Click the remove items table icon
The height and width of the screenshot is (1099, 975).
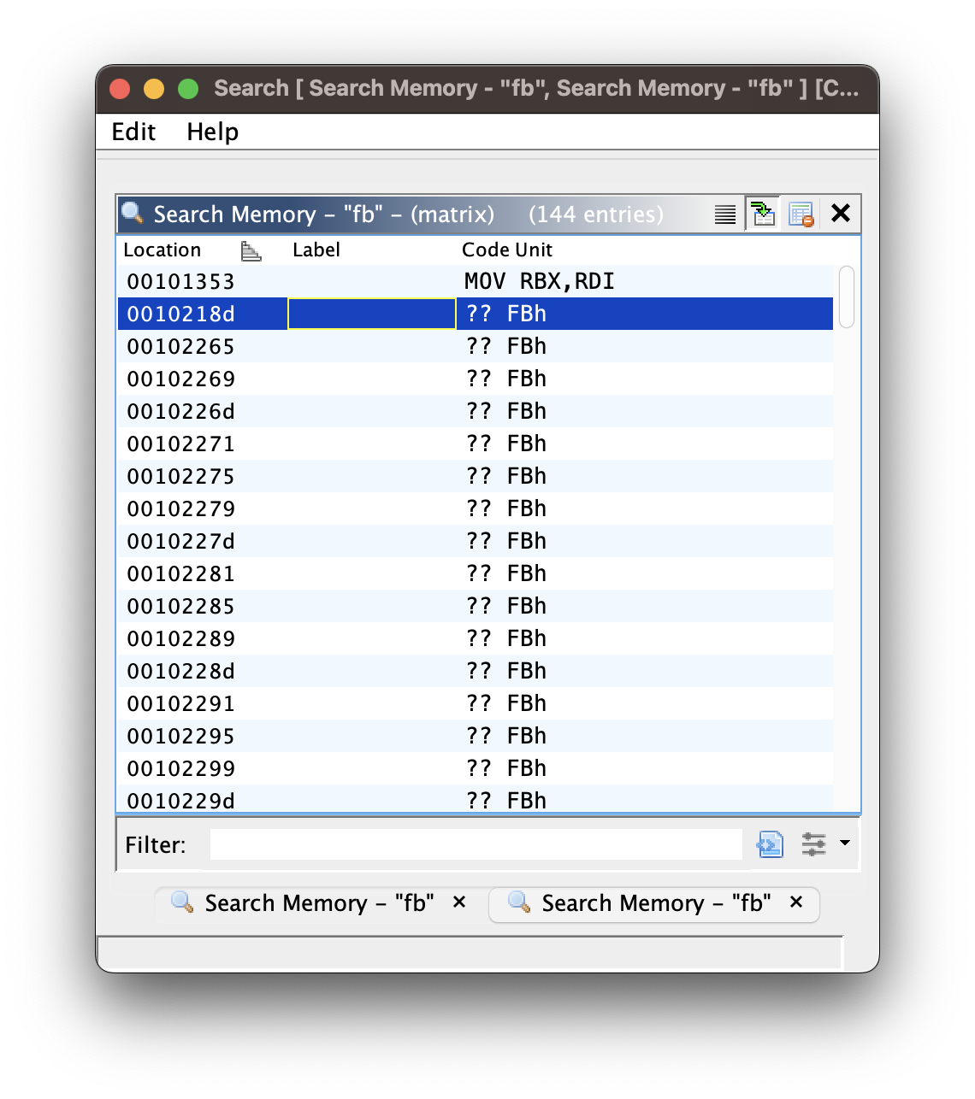801,215
